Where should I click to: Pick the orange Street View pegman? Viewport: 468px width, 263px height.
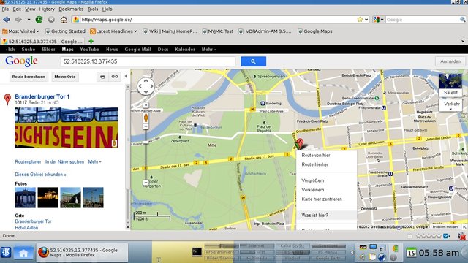click(146, 118)
